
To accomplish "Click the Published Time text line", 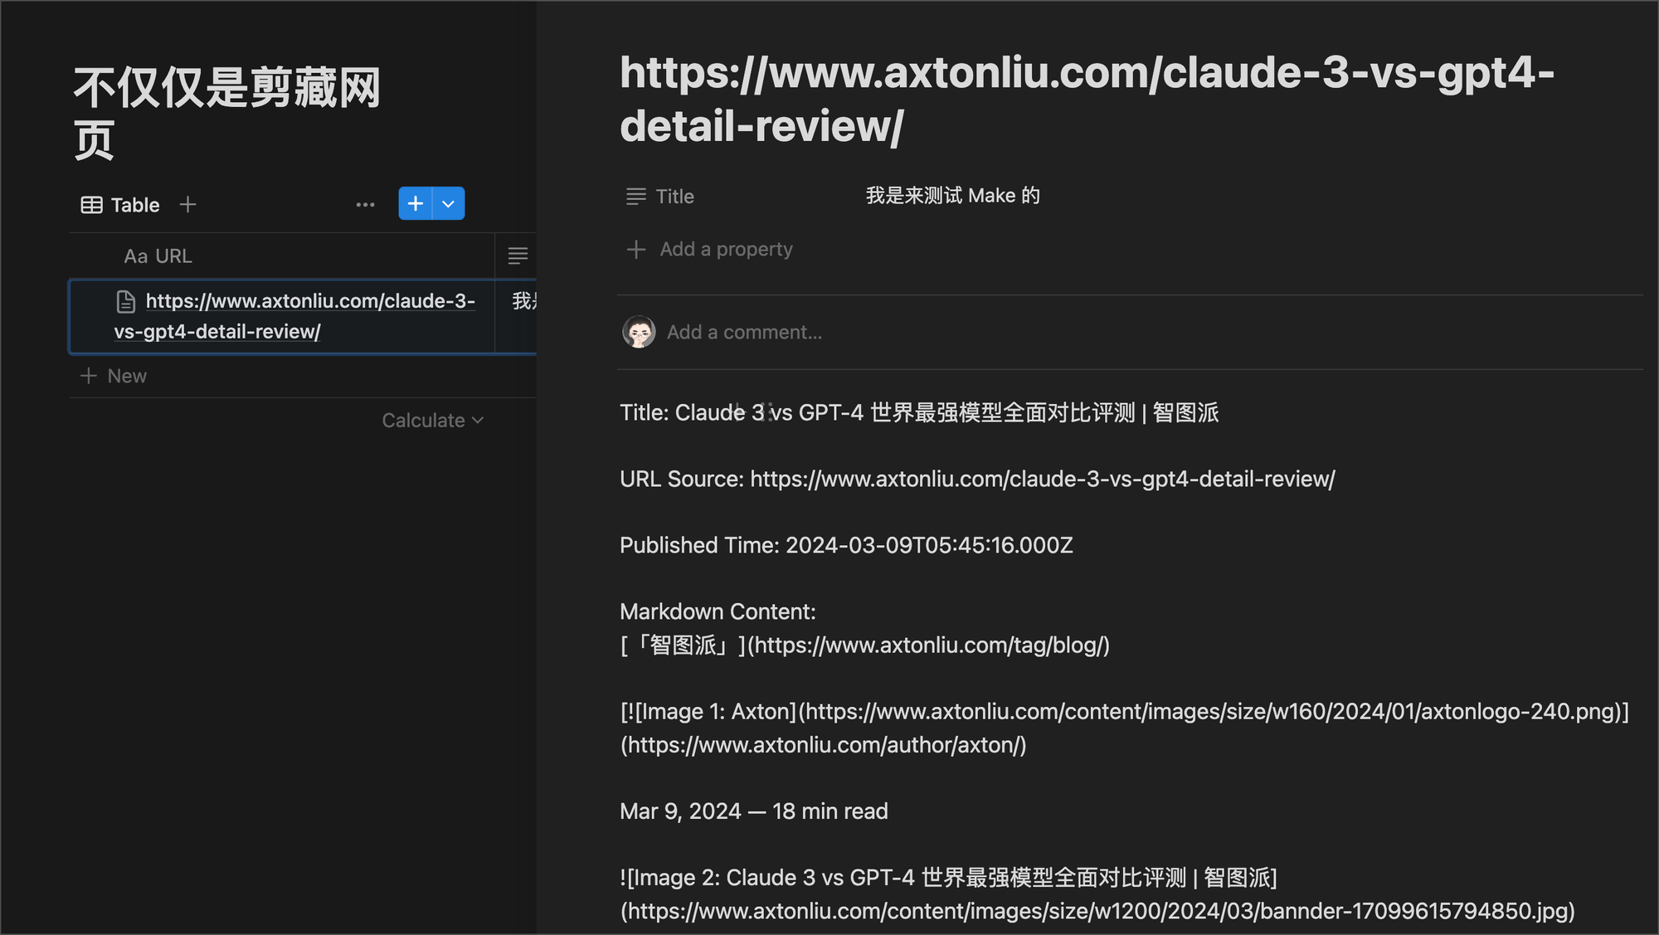I will tap(846, 545).
